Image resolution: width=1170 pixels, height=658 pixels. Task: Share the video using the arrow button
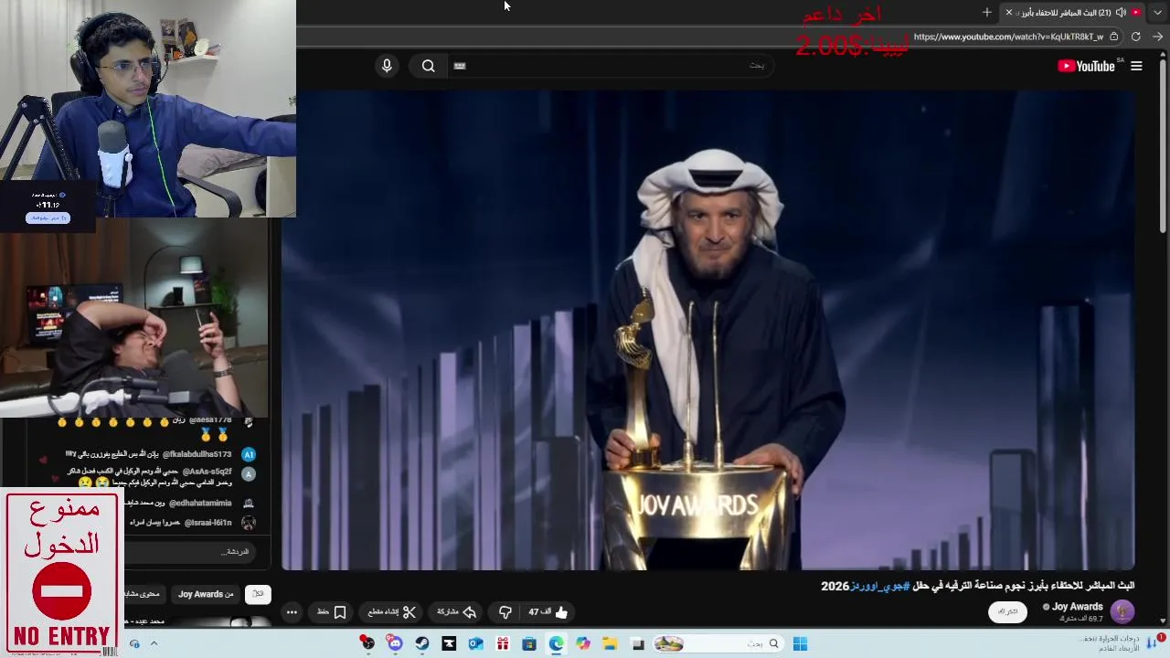[457, 612]
